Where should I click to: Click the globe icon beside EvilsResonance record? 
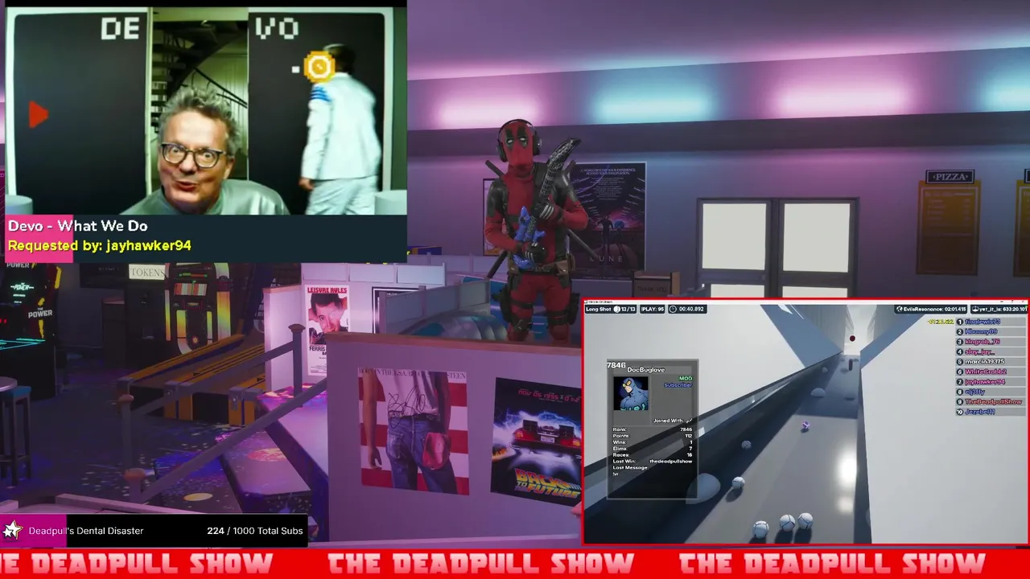900,309
